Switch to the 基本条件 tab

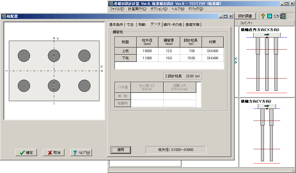click(x=116, y=25)
